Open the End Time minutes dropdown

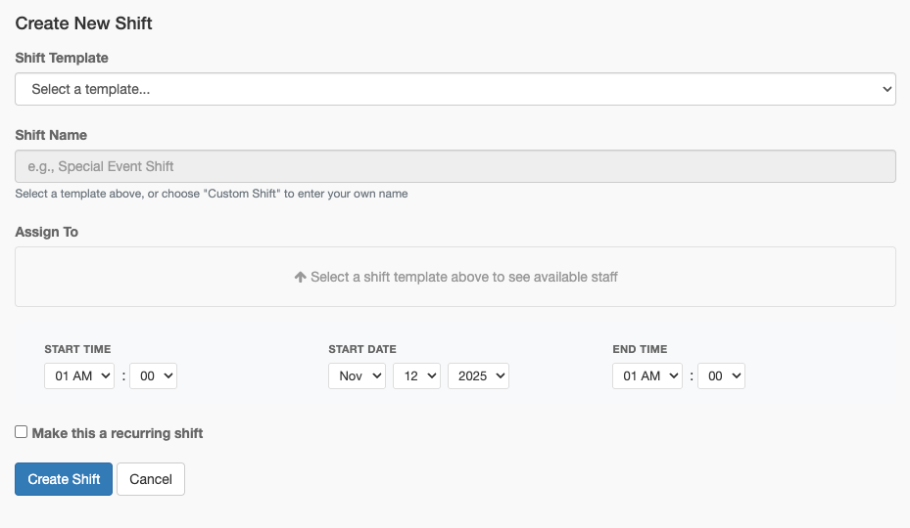coord(721,375)
